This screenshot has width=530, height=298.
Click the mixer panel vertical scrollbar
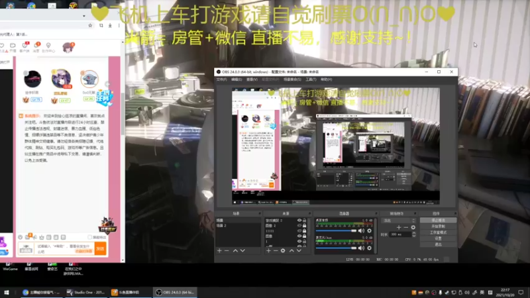[x=376, y=236]
